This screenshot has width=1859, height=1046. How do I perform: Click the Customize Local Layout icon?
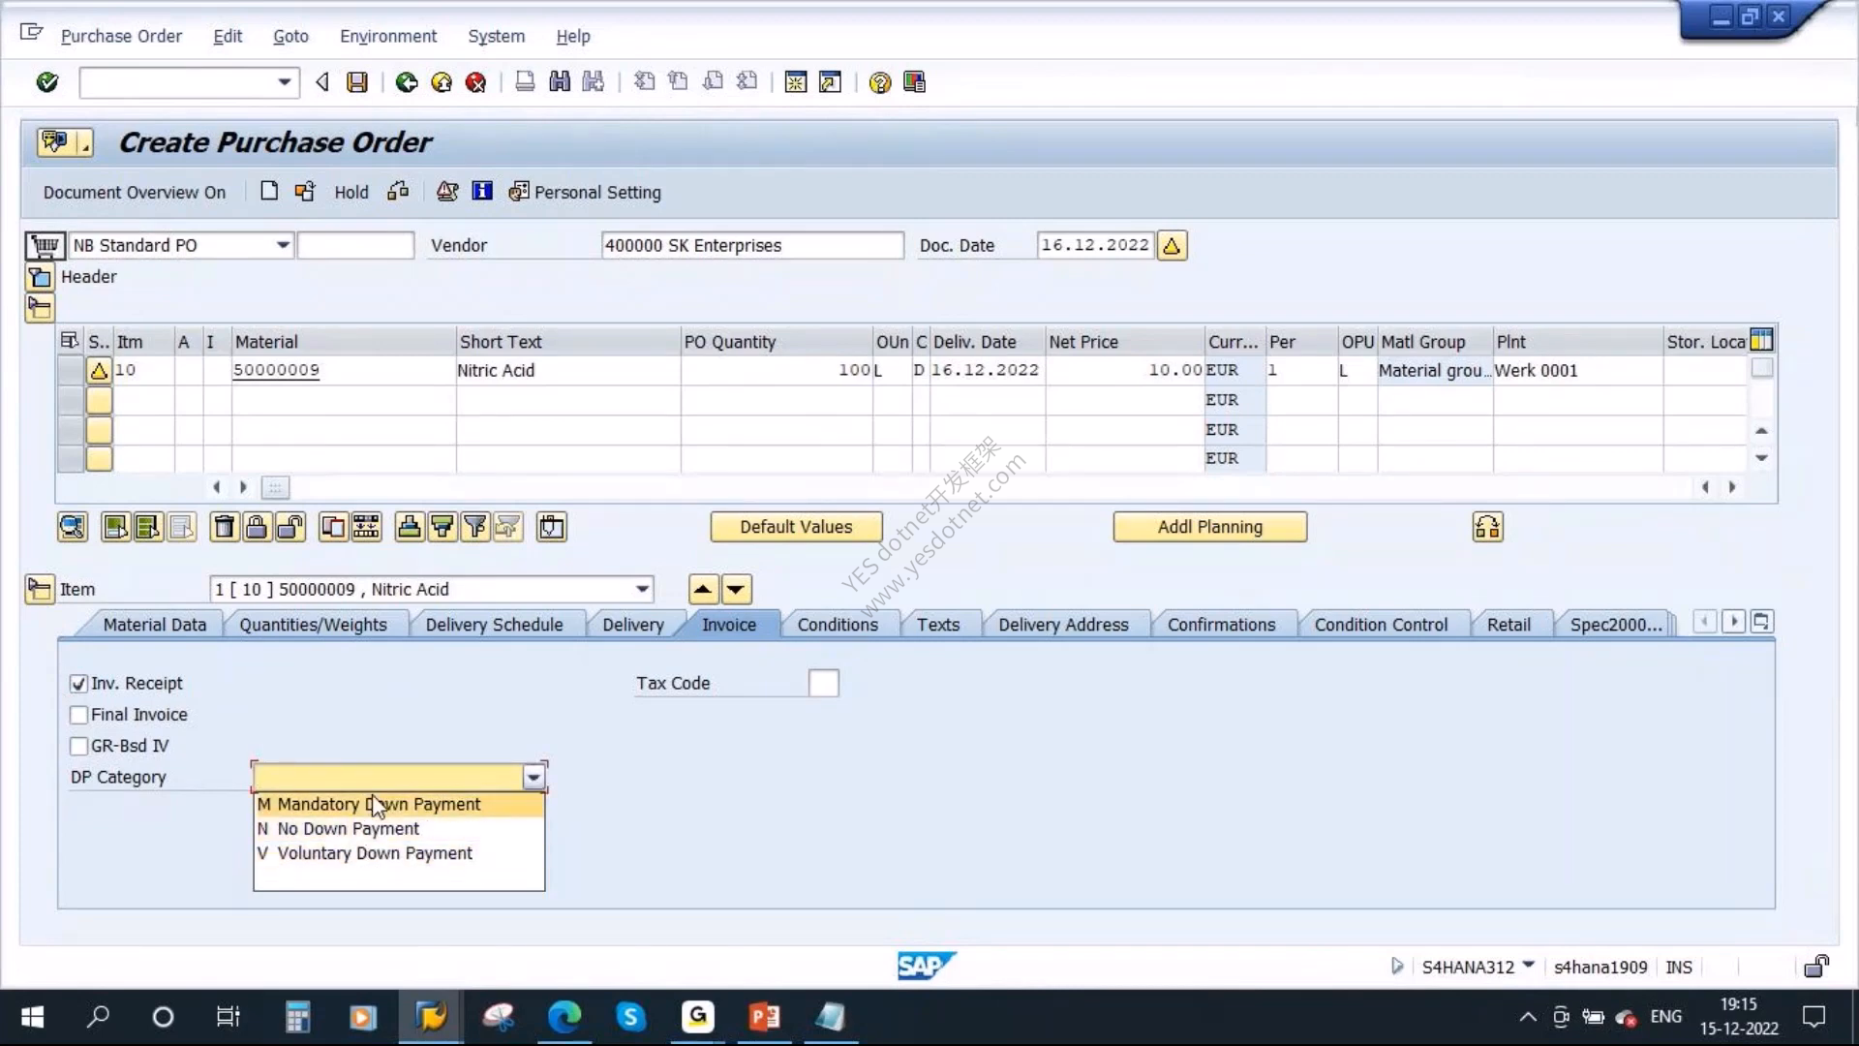914,82
